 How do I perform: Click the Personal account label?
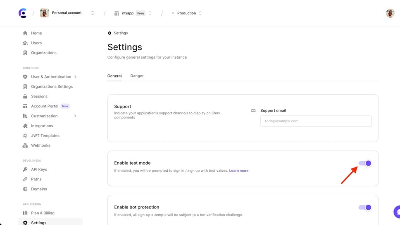(x=67, y=13)
